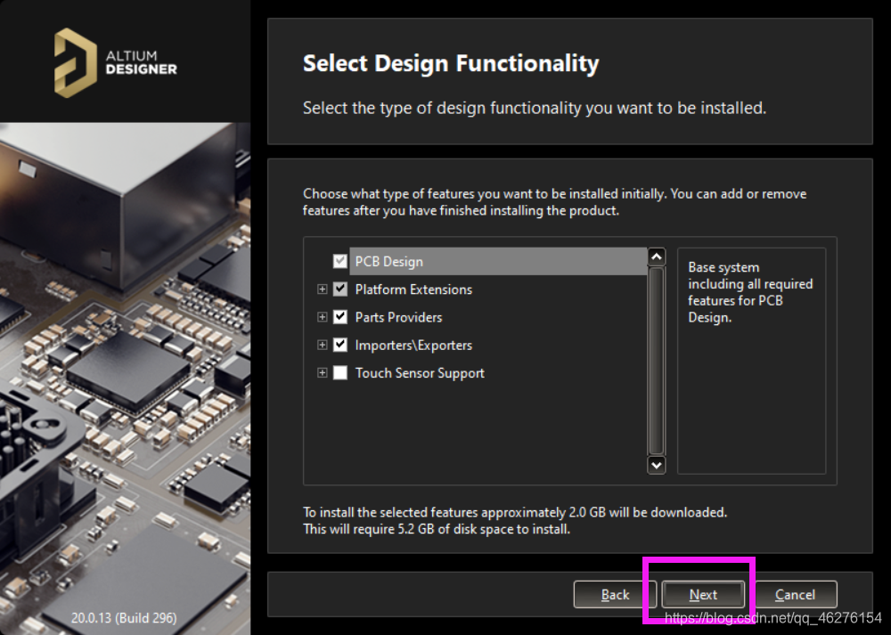Enable the Touch Sensor Support checkbox
Viewport: 891px width, 635px height.
(x=339, y=372)
